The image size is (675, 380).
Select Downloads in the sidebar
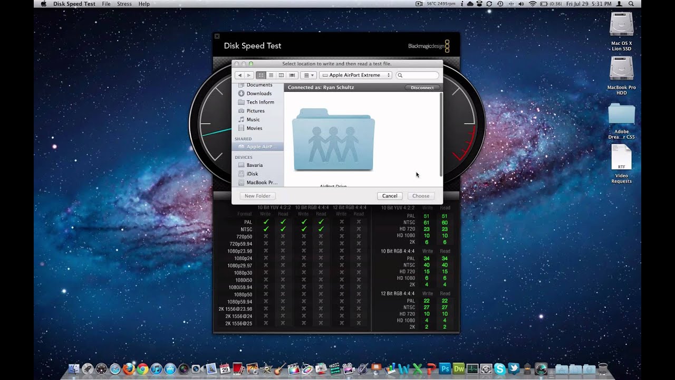pyautogui.click(x=259, y=93)
